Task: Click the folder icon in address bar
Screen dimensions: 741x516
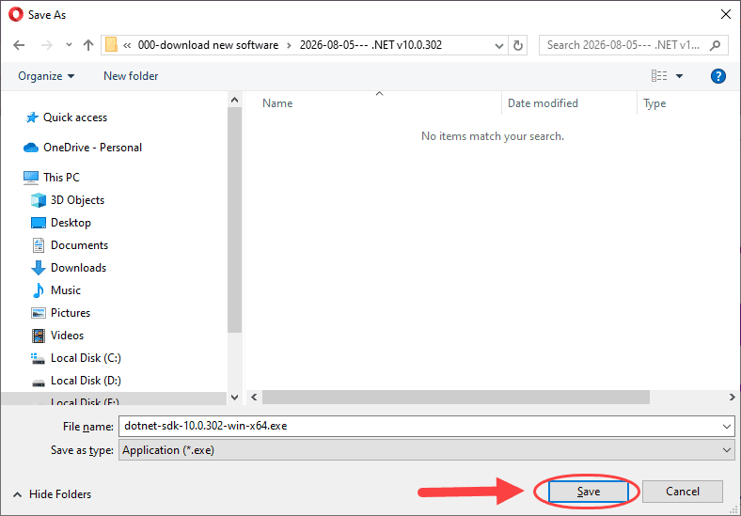Action: (x=111, y=45)
